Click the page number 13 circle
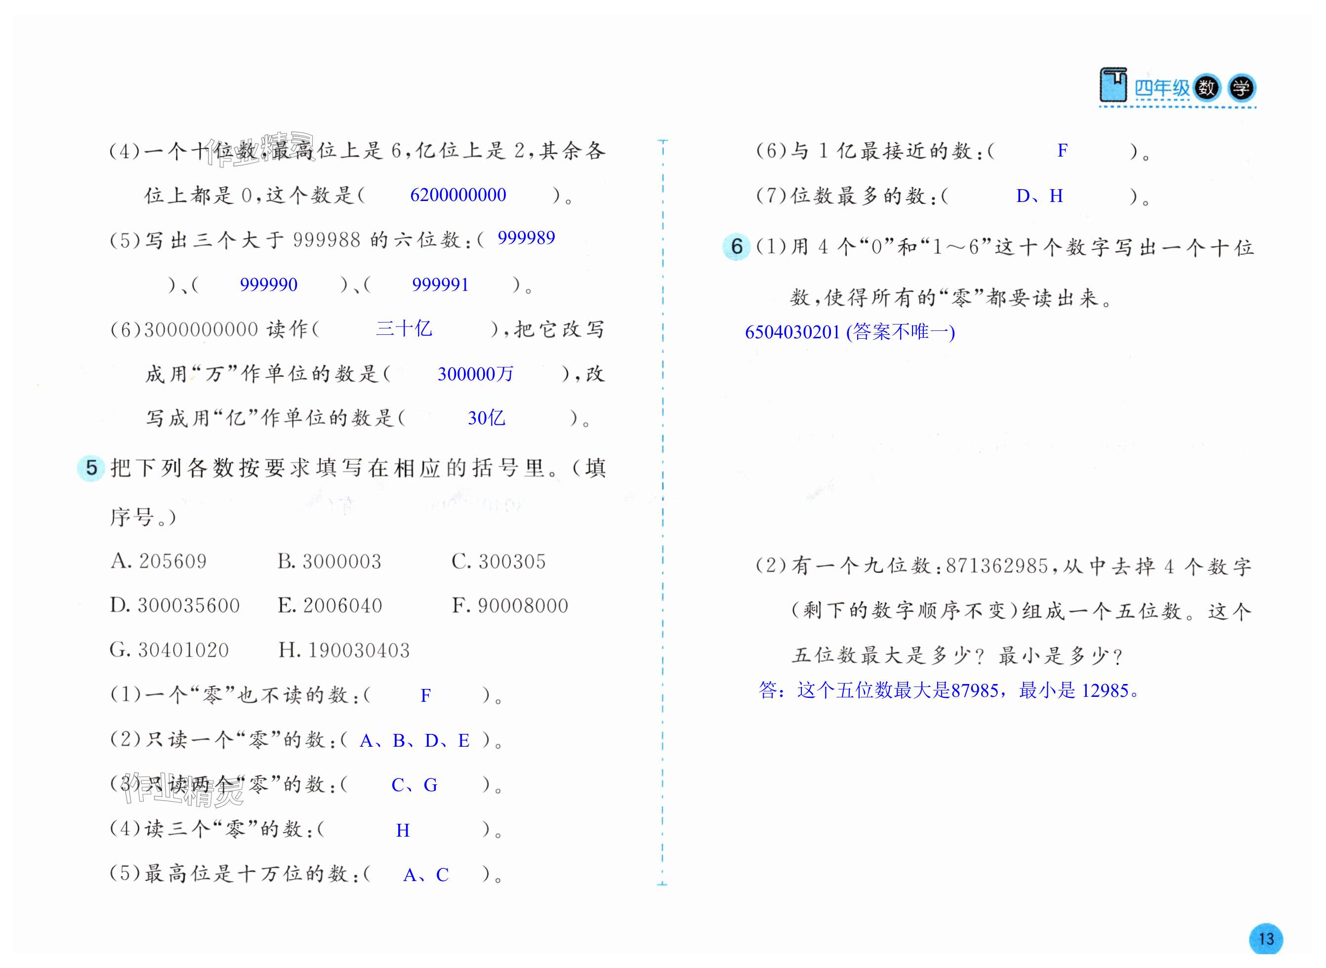This screenshot has height=968, width=1326. (x=1266, y=939)
